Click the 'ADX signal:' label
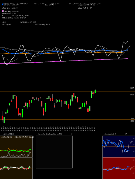This screenshot has height=179, width=135. [x=7, y=24]
